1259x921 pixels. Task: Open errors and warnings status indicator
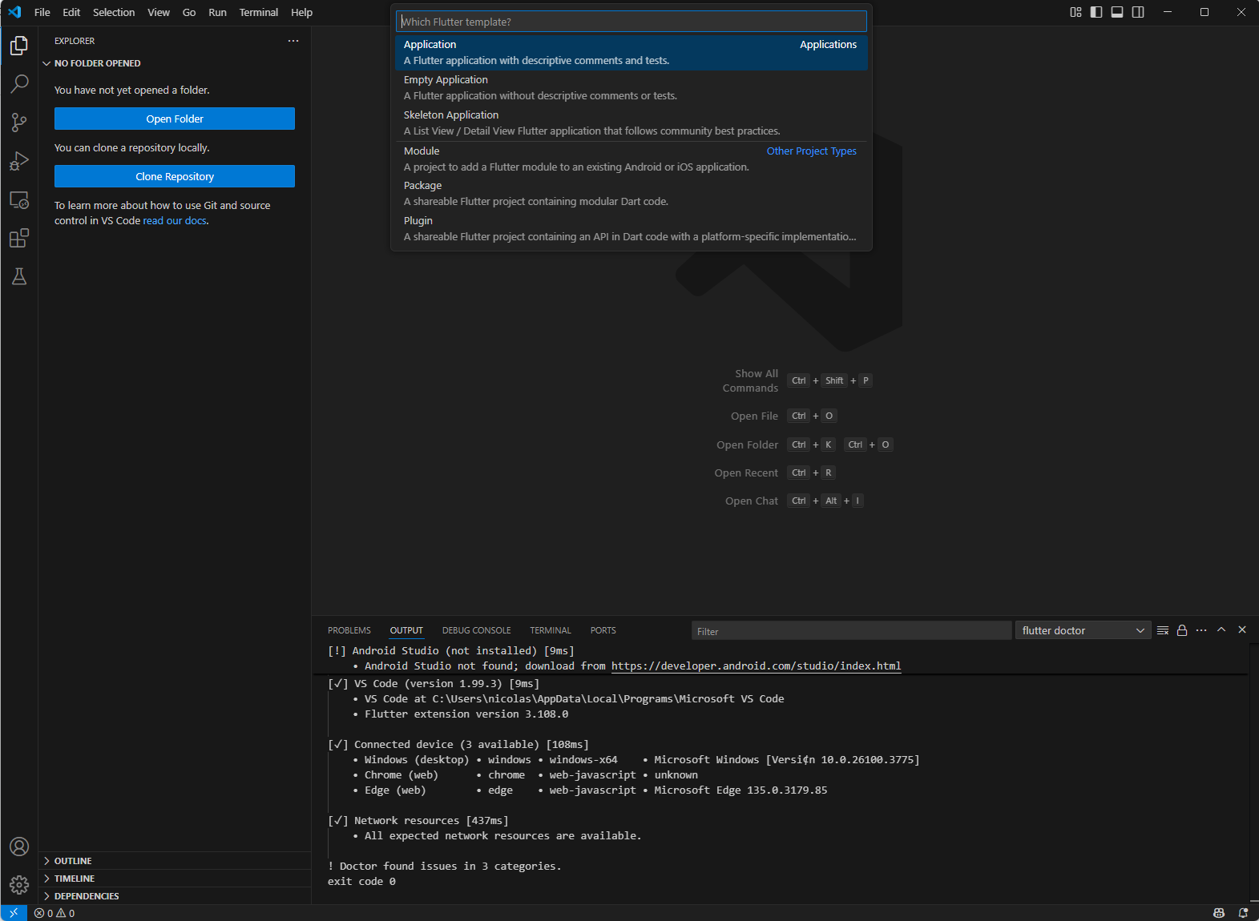(54, 913)
